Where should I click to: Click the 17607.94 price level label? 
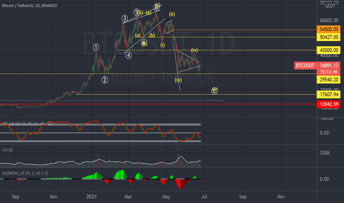pos(328,94)
